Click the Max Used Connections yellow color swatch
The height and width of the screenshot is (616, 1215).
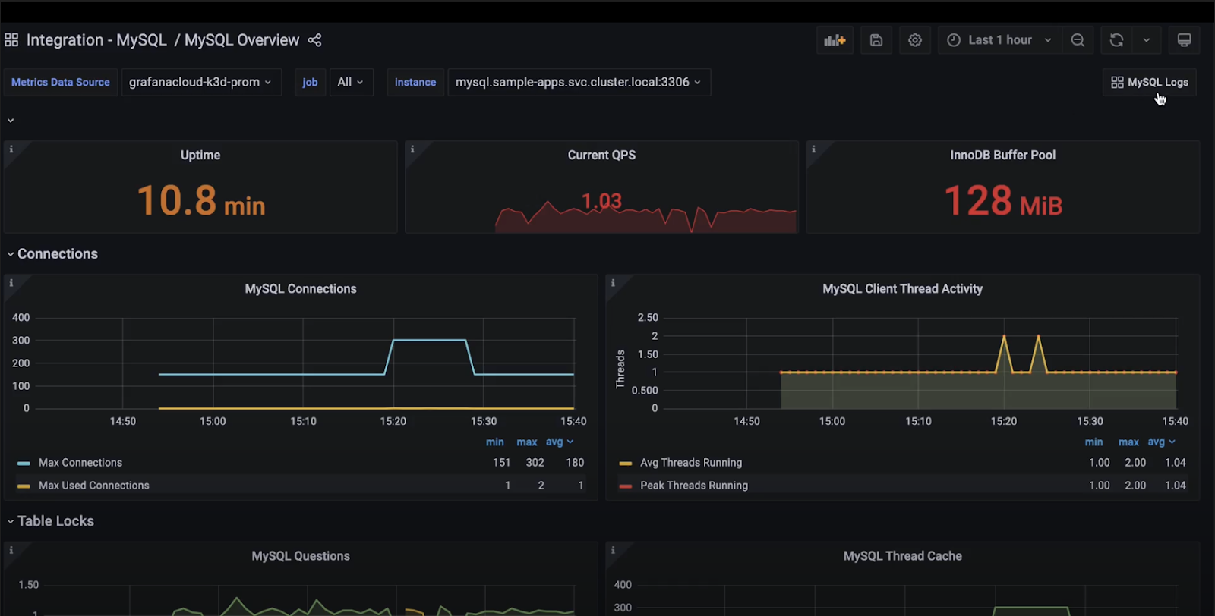coord(24,486)
